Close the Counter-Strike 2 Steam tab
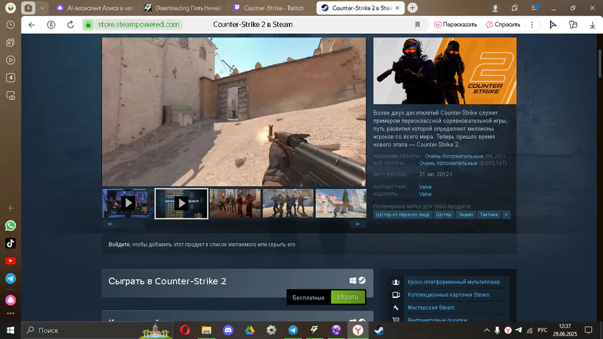603x339 pixels. (x=397, y=7)
